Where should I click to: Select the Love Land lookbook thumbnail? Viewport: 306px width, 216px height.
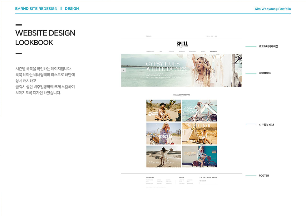point(200,133)
